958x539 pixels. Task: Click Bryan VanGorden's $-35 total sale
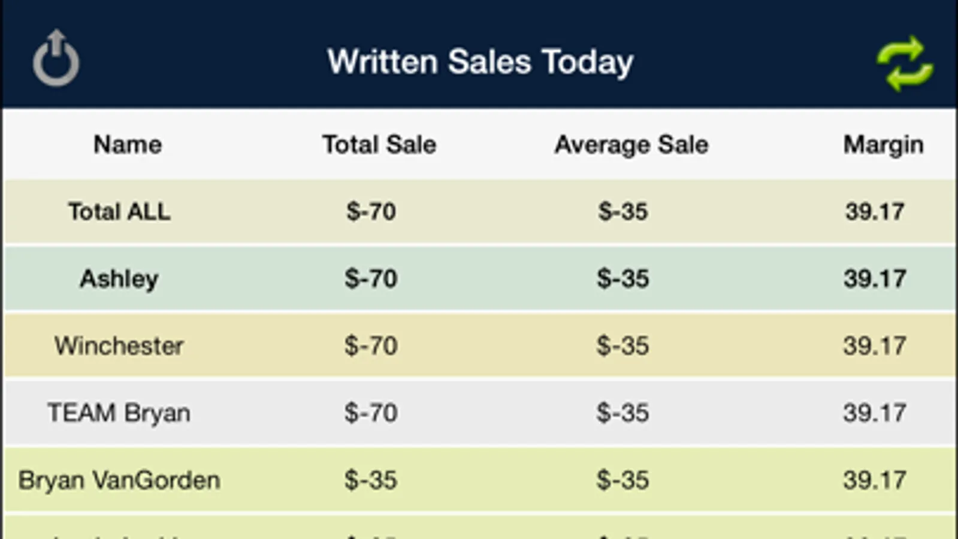pyautogui.click(x=371, y=480)
